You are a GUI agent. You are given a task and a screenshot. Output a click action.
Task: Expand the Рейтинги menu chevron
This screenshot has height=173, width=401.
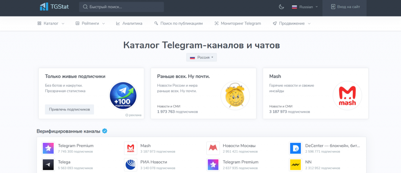[103, 24]
